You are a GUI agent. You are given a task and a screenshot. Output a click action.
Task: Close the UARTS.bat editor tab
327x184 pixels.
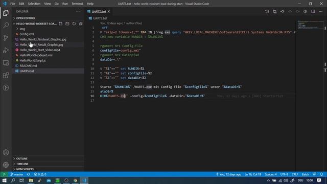pyautogui.click(x=109, y=11)
